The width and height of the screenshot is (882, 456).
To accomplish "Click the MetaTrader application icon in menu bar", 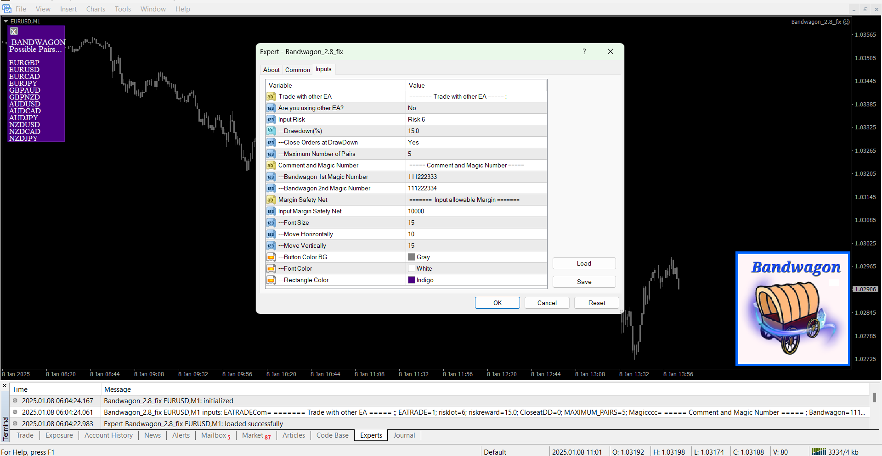I will 7,9.
